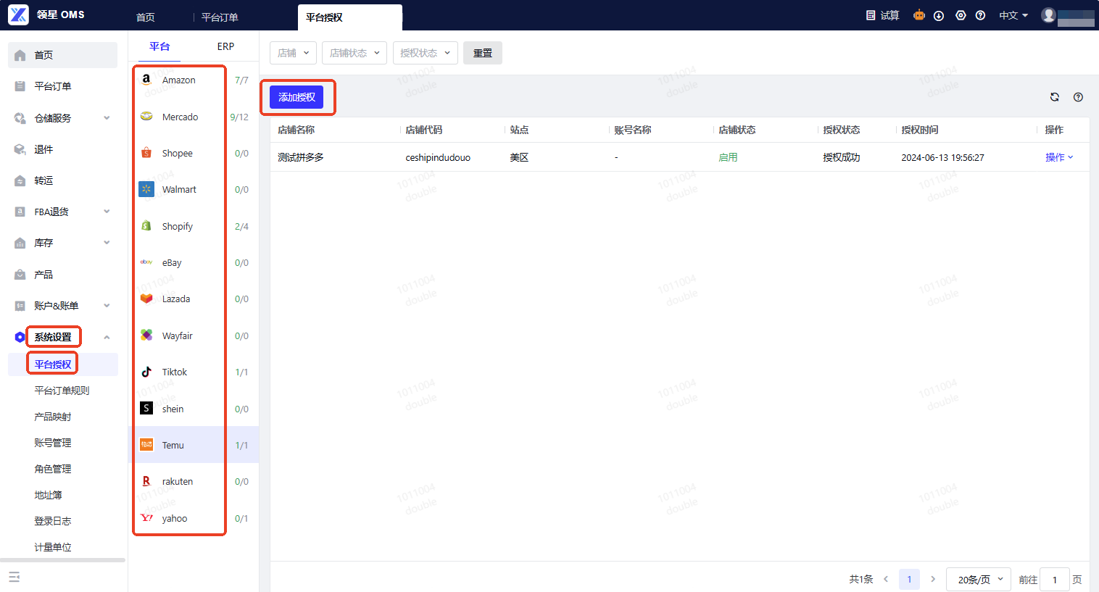The width and height of the screenshot is (1099, 592).
Task: Go to pagination page 1
Action: (x=909, y=579)
